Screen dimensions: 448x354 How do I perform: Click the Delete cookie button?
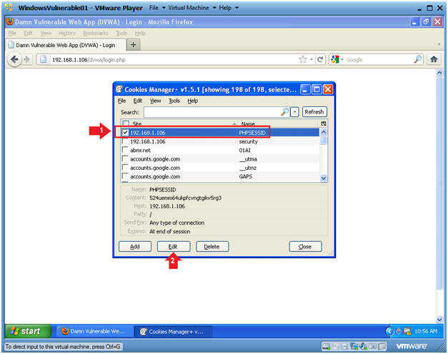click(212, 246)
